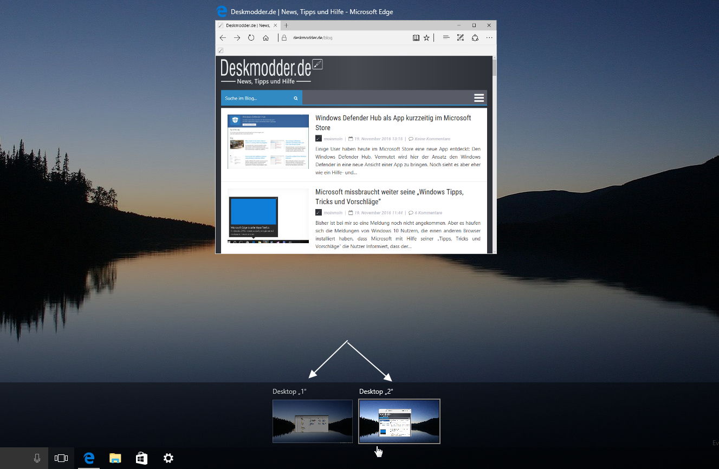Image resolution: width=719 pixels, height=469 pixels.
Task: Click the Deskmodder.de site logo
Action: click(271, 72)
